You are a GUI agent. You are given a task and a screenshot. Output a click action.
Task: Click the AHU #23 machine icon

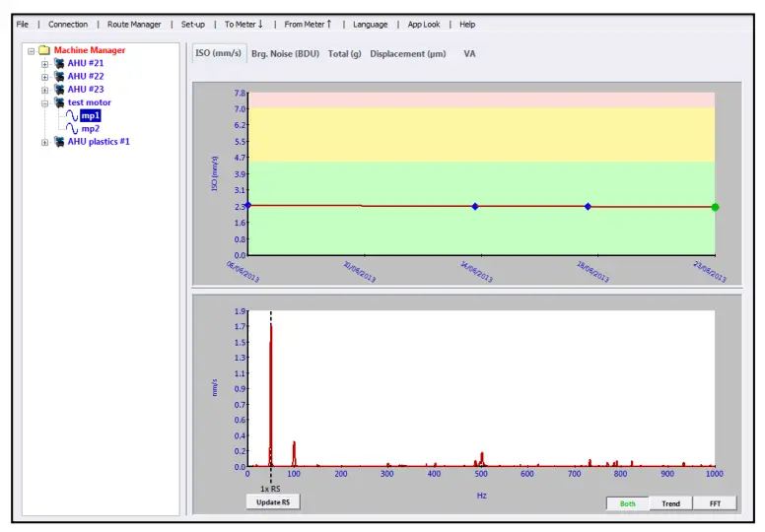[59, 90]
